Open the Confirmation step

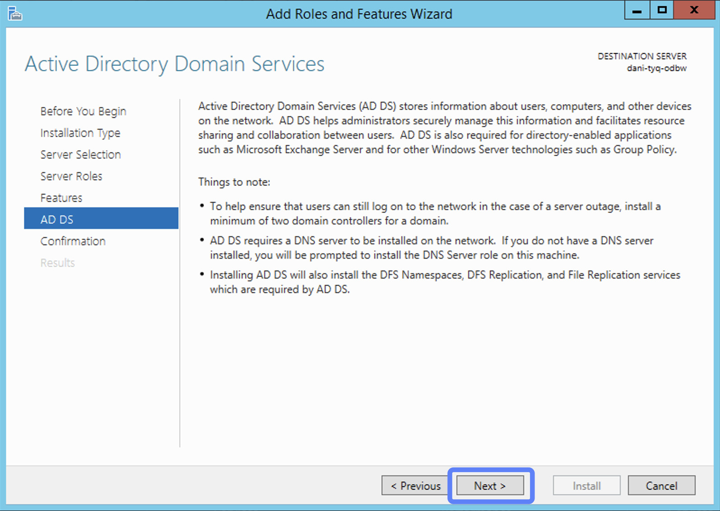[x=73, y=241]
